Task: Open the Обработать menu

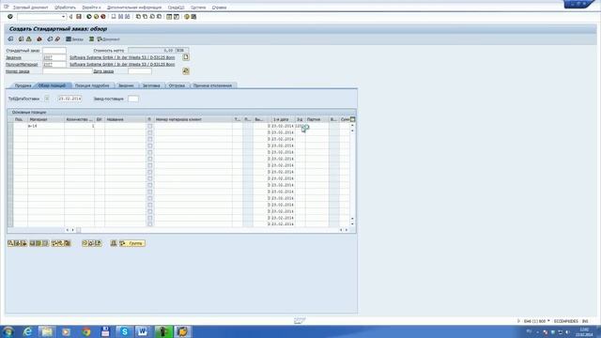Action: (x=65, y=8)
